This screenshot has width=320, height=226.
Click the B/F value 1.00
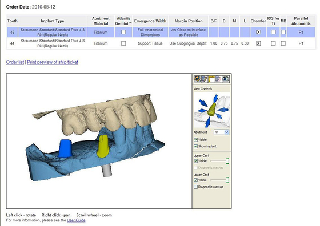(x=214, y=43)
